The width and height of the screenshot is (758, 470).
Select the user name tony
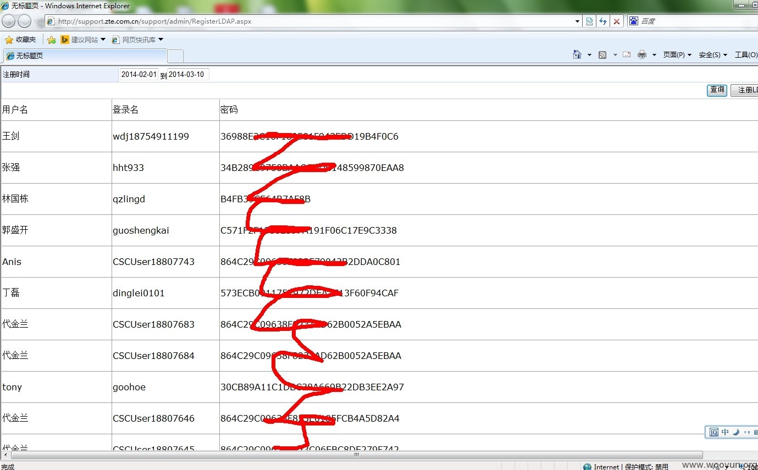[12, 387]
